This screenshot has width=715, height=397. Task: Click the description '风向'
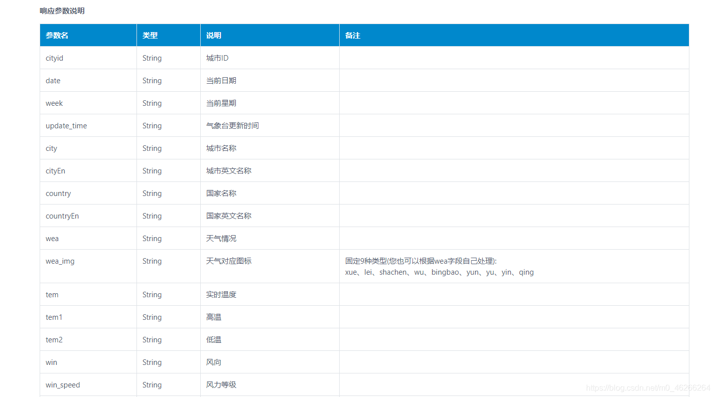pos(214,362)
